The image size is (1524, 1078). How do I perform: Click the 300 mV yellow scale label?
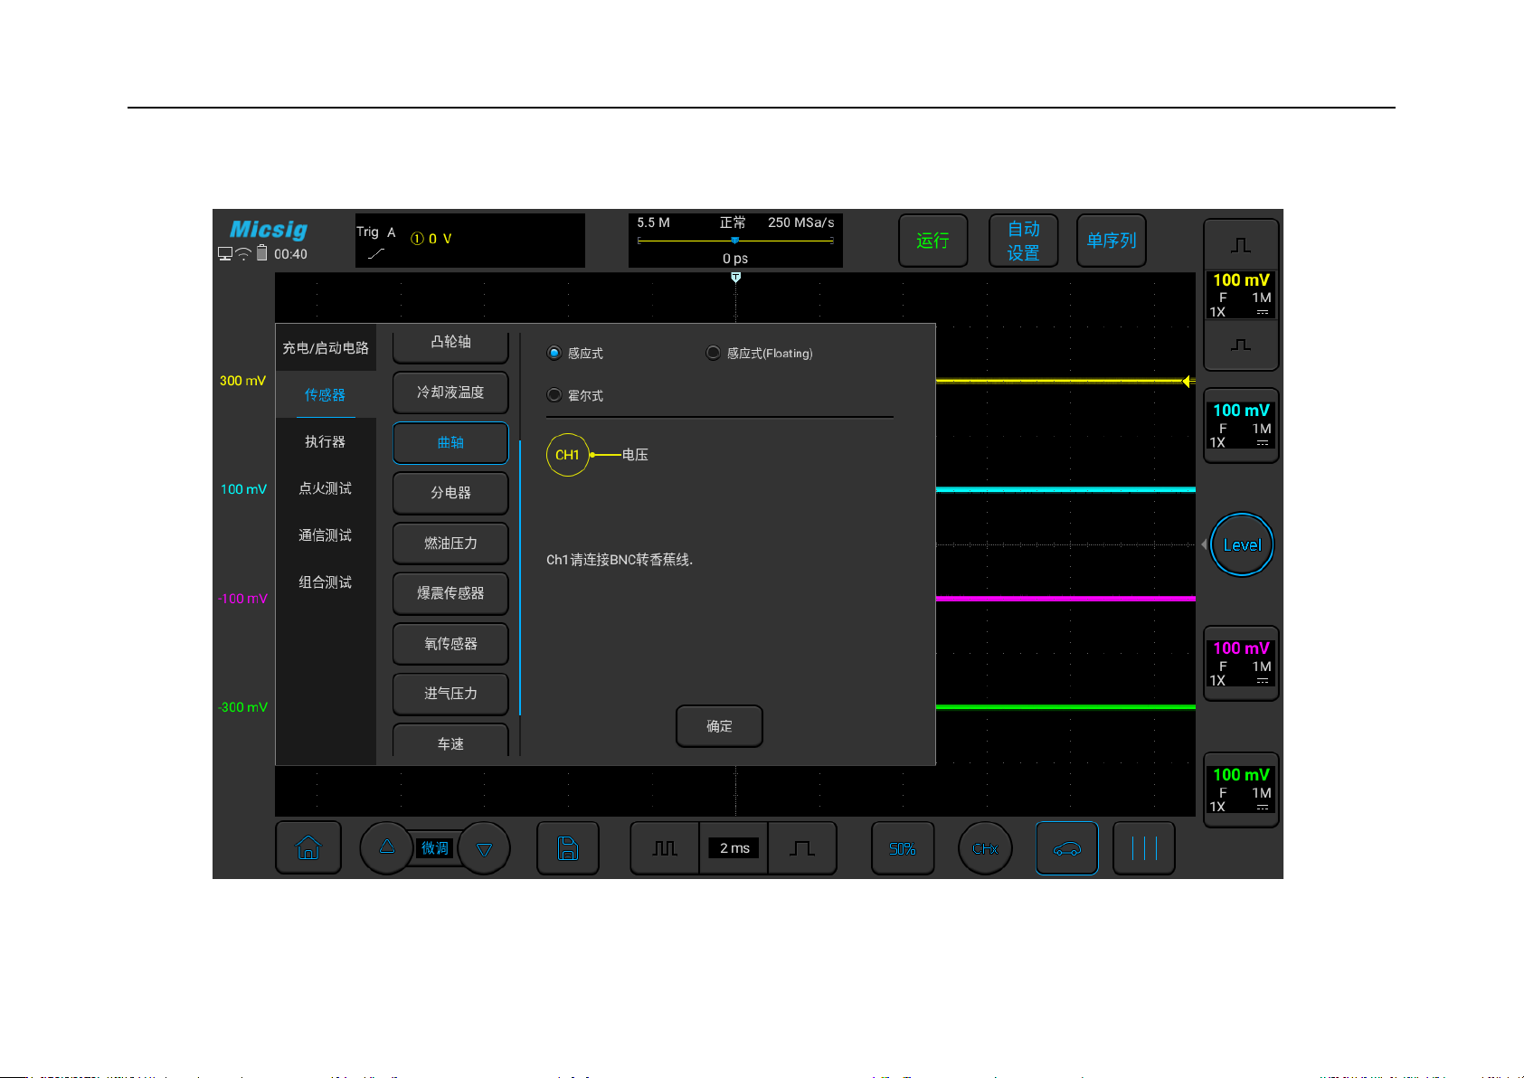[242, 381]
